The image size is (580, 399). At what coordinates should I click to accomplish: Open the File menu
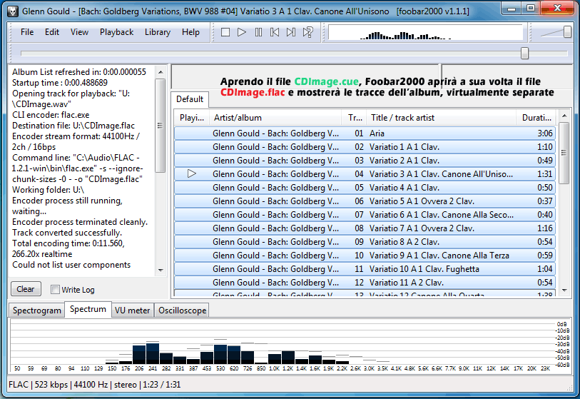27,32
